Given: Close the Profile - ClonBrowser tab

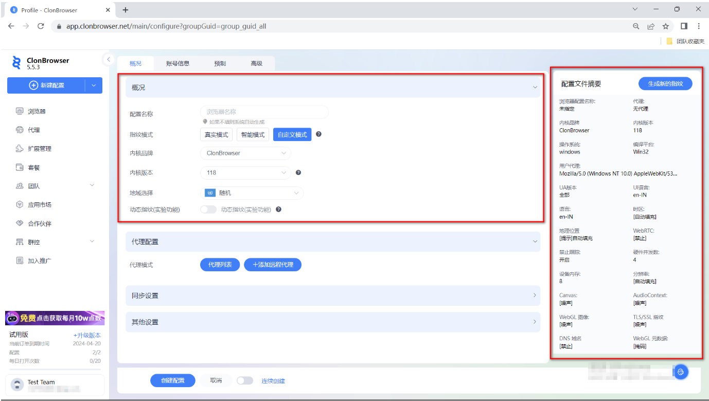Looking at the screenshot, I should pyautogui.click(x=108, y=10).
